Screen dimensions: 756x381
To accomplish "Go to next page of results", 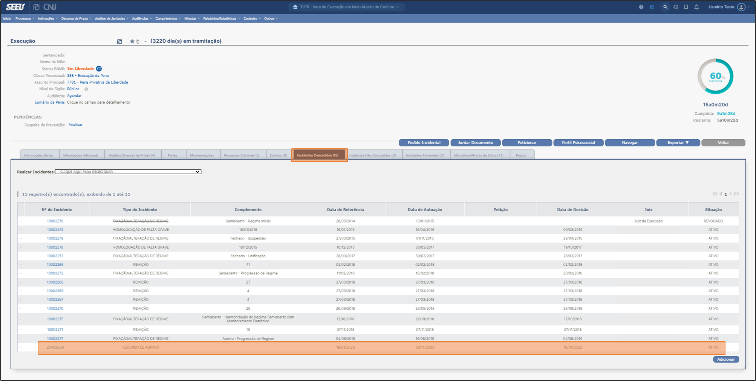I will pos(730,194).
